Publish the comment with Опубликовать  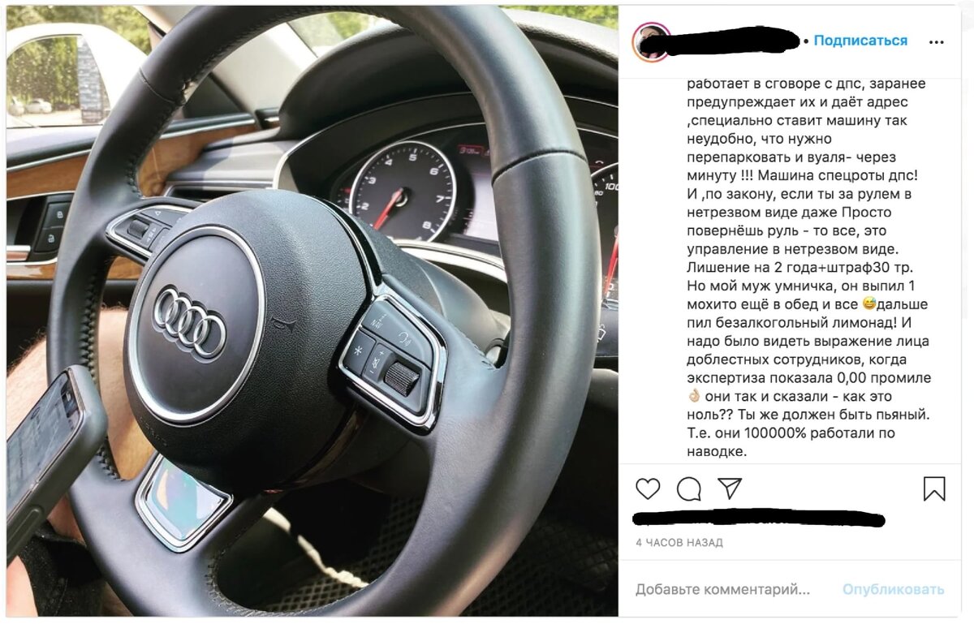click(893, 590)
